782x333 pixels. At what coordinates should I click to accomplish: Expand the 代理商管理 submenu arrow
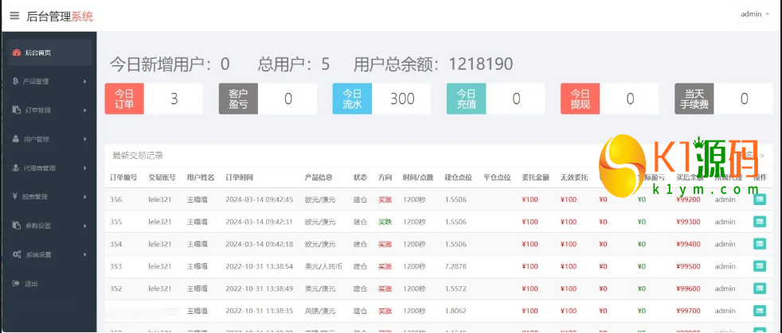click(x=85, y=168)
